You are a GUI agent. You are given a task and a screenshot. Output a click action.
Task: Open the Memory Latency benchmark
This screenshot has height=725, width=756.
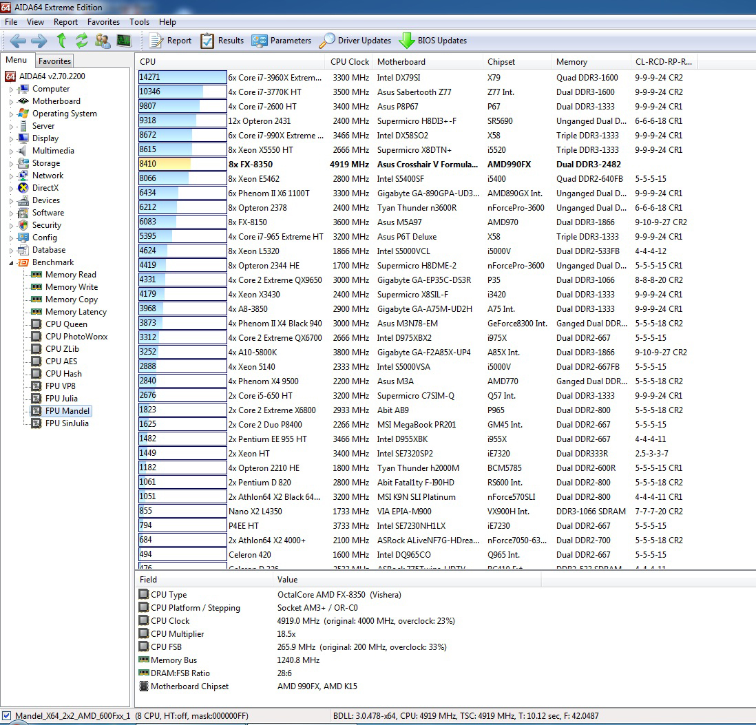[76, 312]
